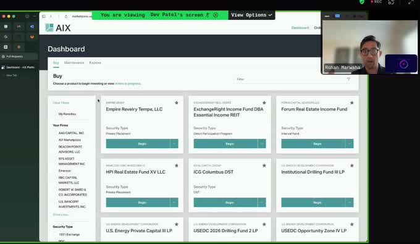This screenshot has width=420, height=244.
Task: Star the Forum Real Estate Income Fund card
Action: (x=351, y=103)
